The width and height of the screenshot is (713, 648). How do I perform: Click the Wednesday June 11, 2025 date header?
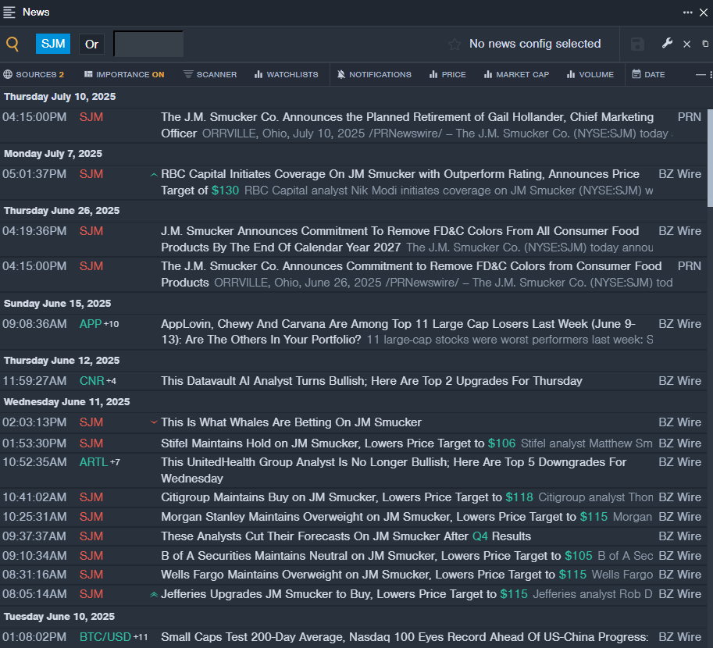pyautogui.click(x=67, y=402)
